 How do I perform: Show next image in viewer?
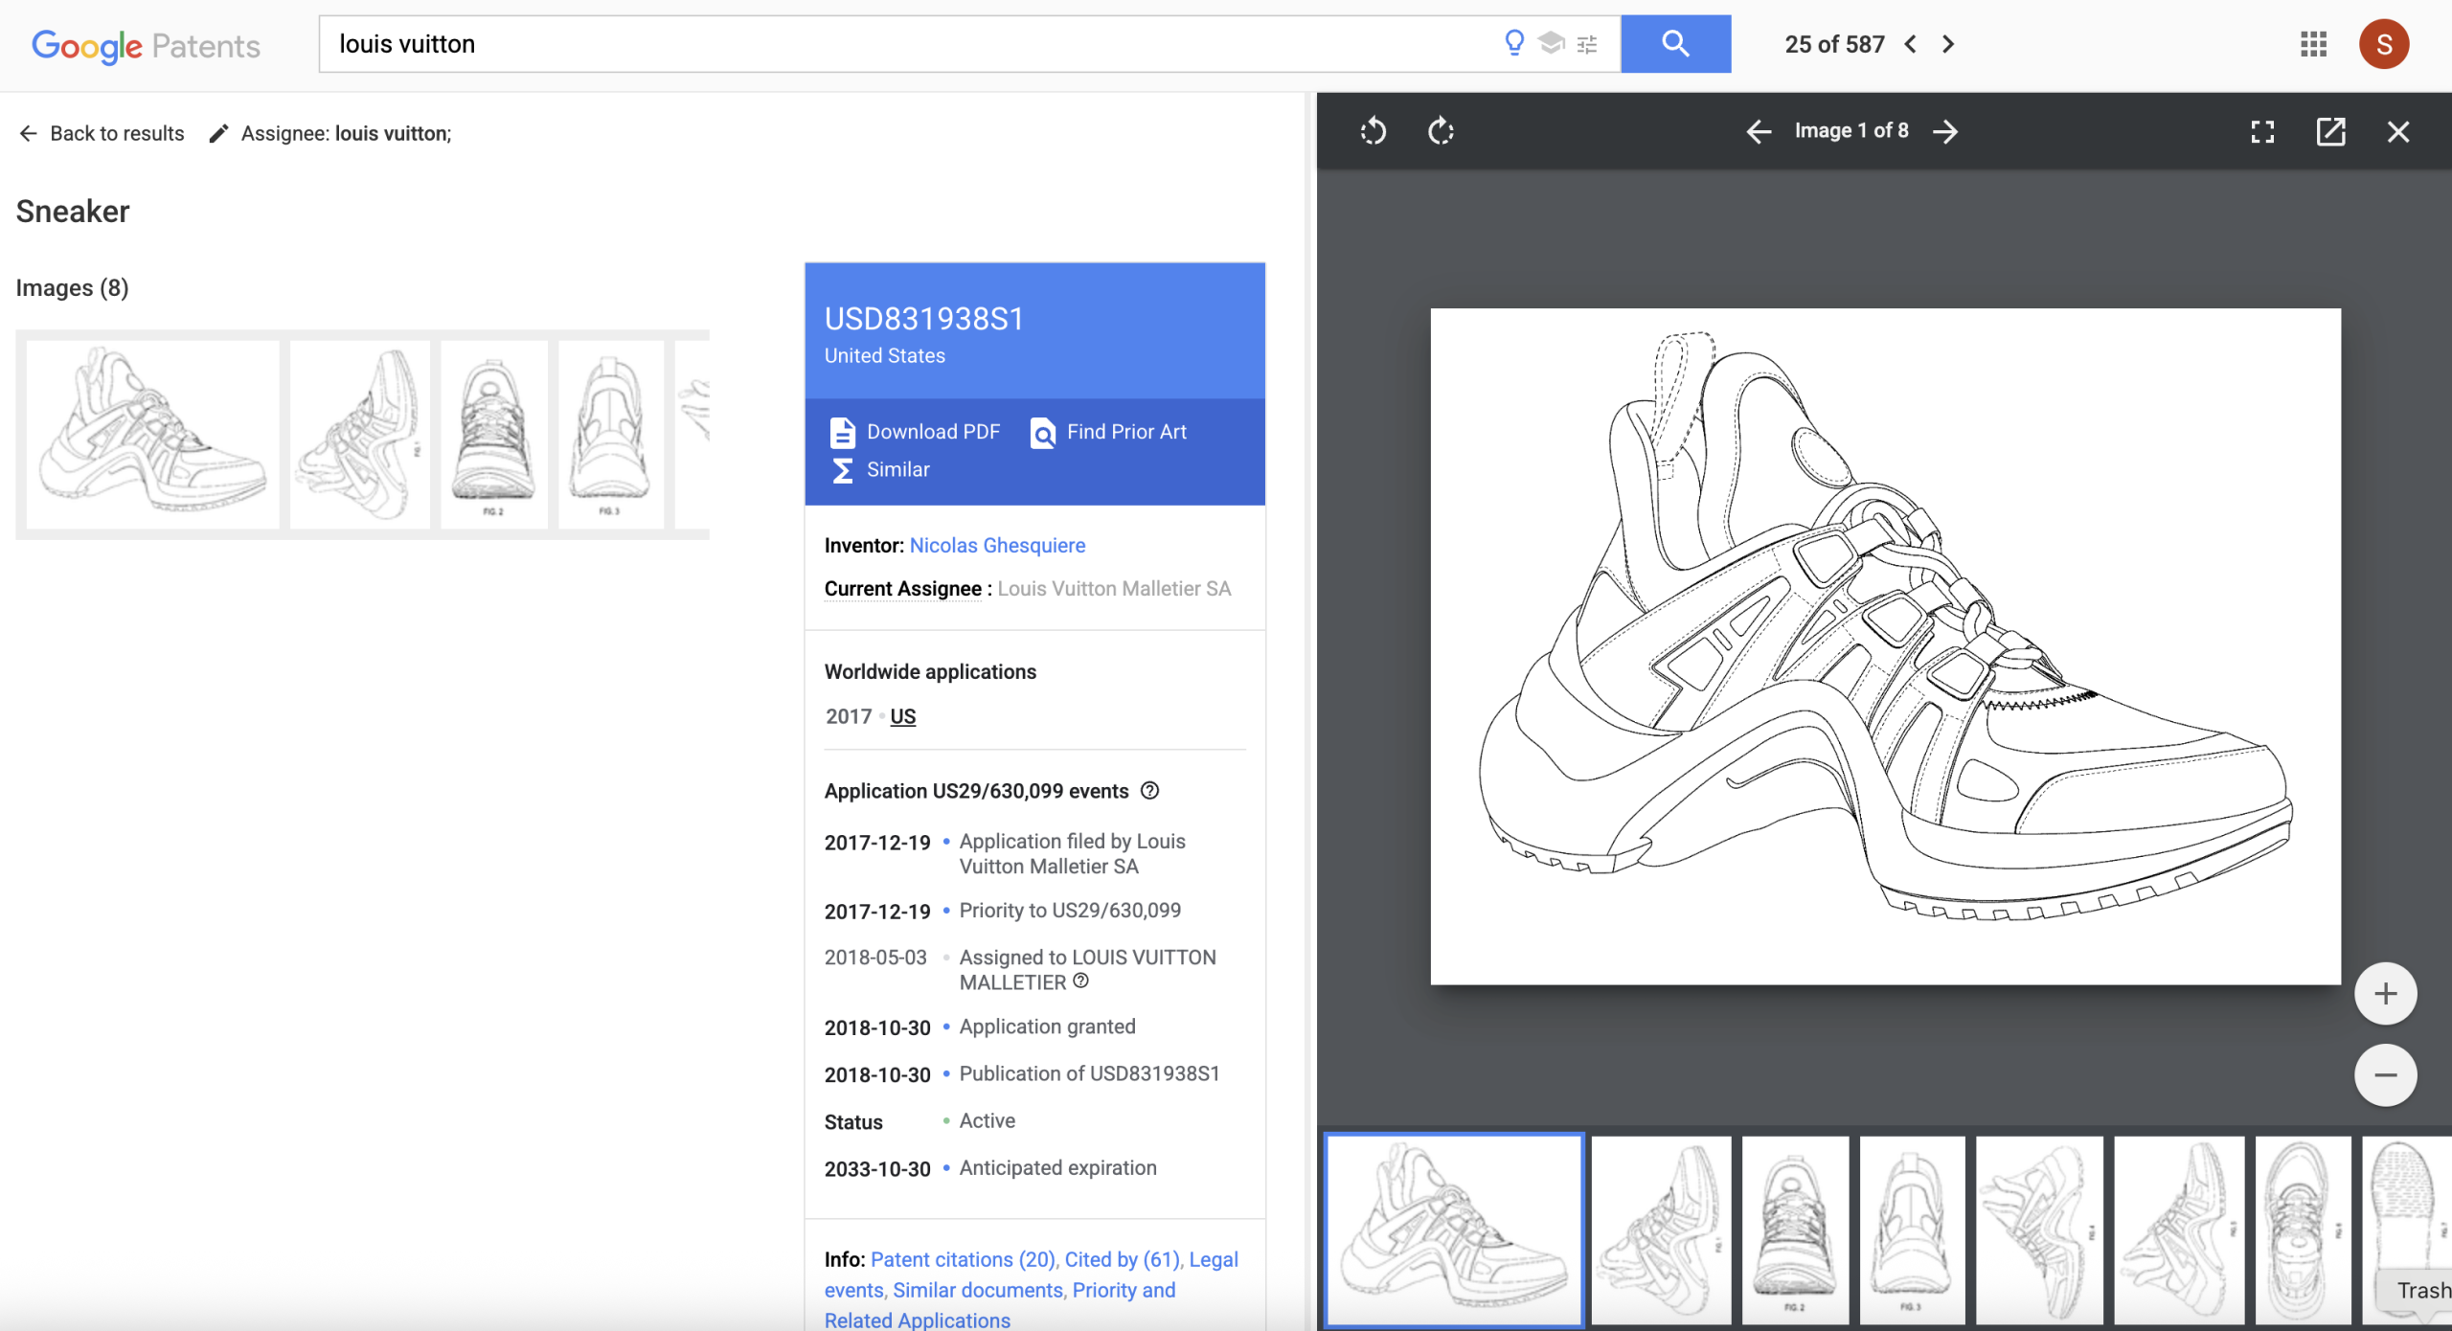point(1945,131)
